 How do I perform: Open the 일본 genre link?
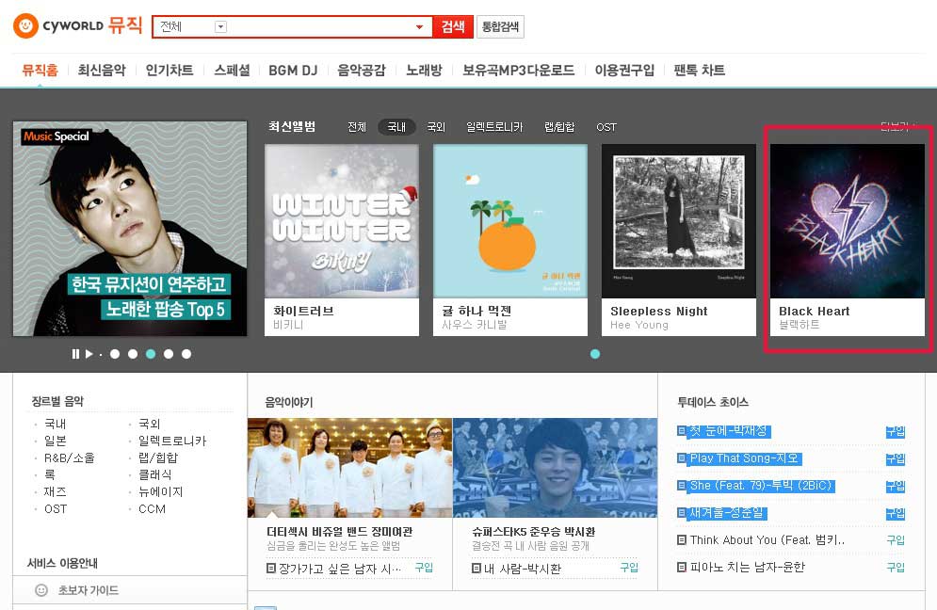click(x=55, y=441)
